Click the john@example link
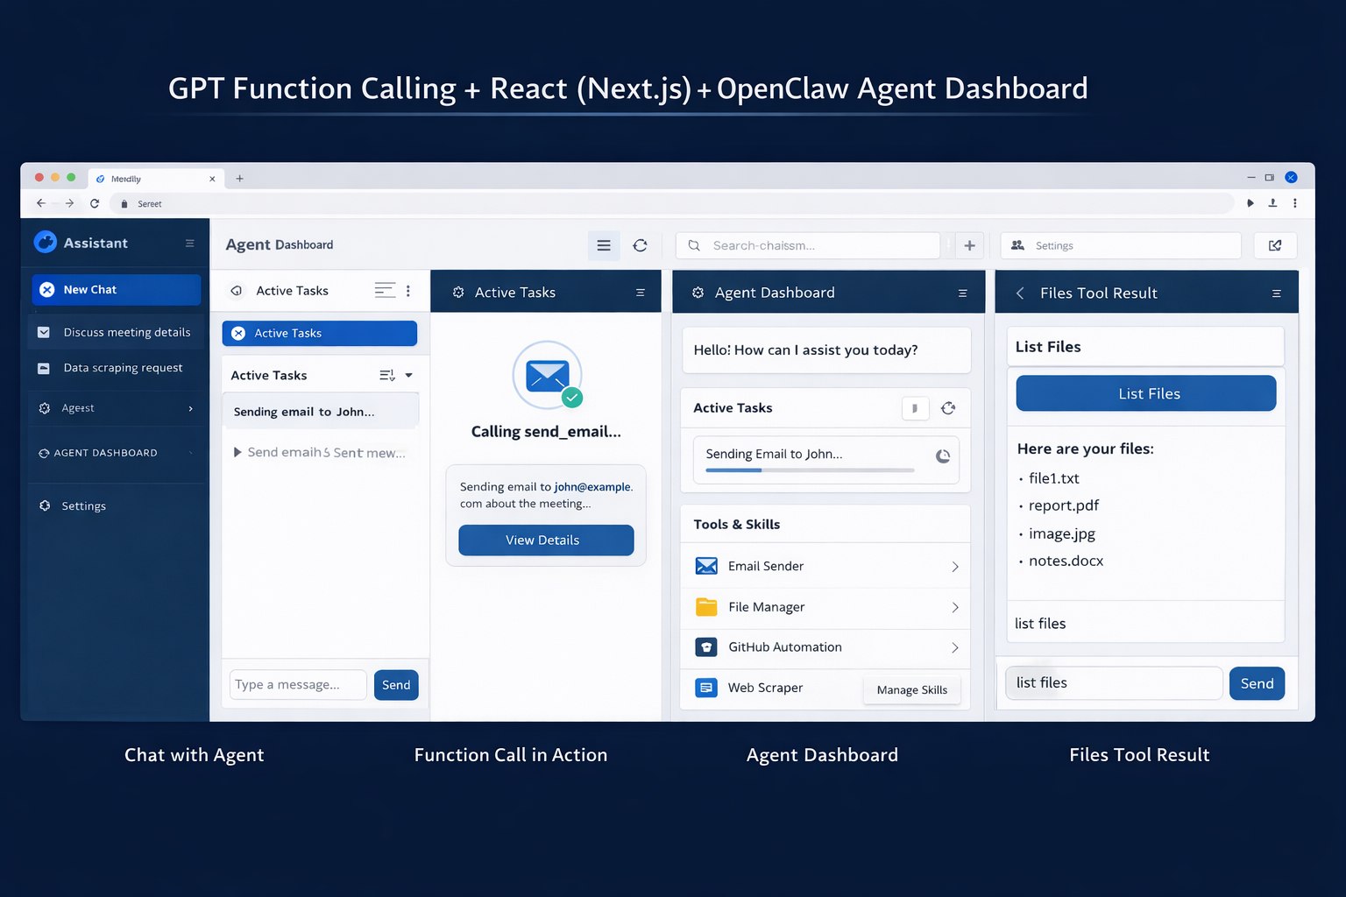This screenshot has height=897, width=1346. point(593,487)
